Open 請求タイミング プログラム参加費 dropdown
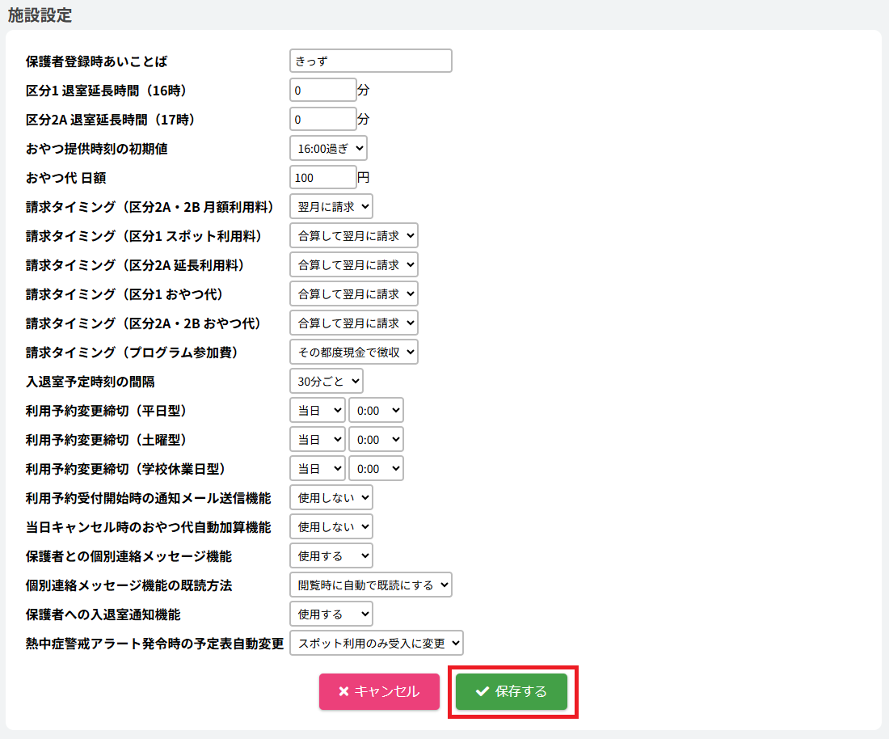Screen dimensions: 889x739 (x=354, y=352)
